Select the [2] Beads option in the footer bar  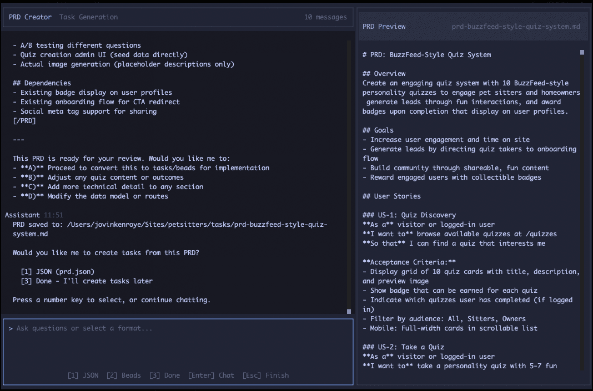pos(123,375)
